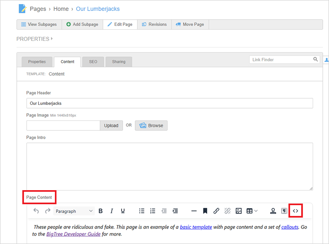Click the pencil icon on Edit Page
The height and width of the screenshot is (244, 329).
click(110, 24)
